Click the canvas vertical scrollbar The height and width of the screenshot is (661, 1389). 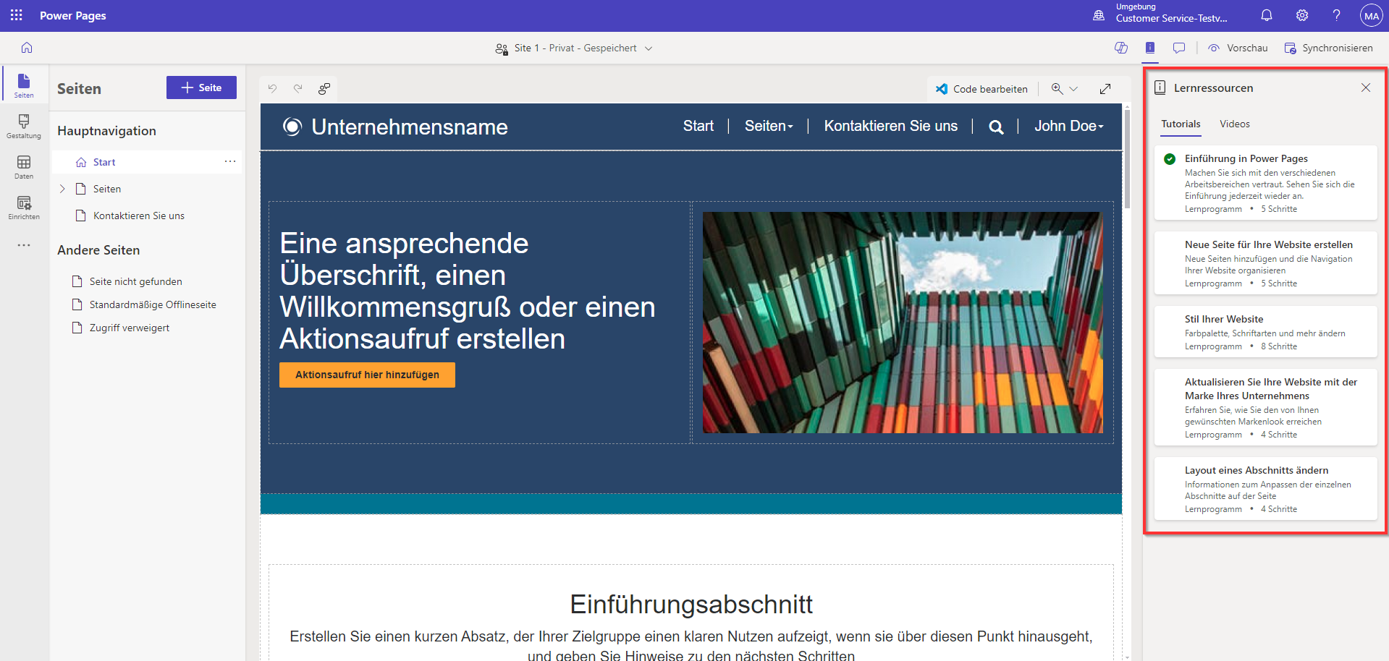click(1127, 159)
